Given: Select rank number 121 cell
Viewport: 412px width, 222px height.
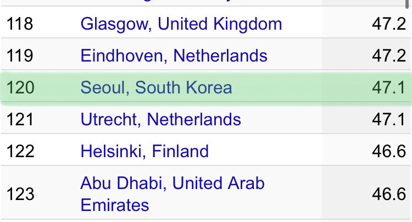Looking at the screenshot, I should (x=20, y=119).
